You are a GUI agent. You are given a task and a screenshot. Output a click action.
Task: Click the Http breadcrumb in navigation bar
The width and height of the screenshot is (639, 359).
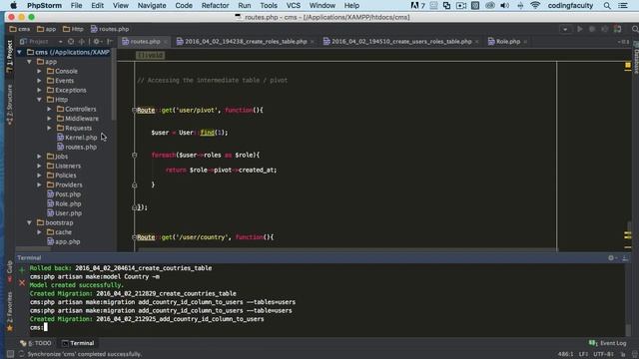point(73,29)
